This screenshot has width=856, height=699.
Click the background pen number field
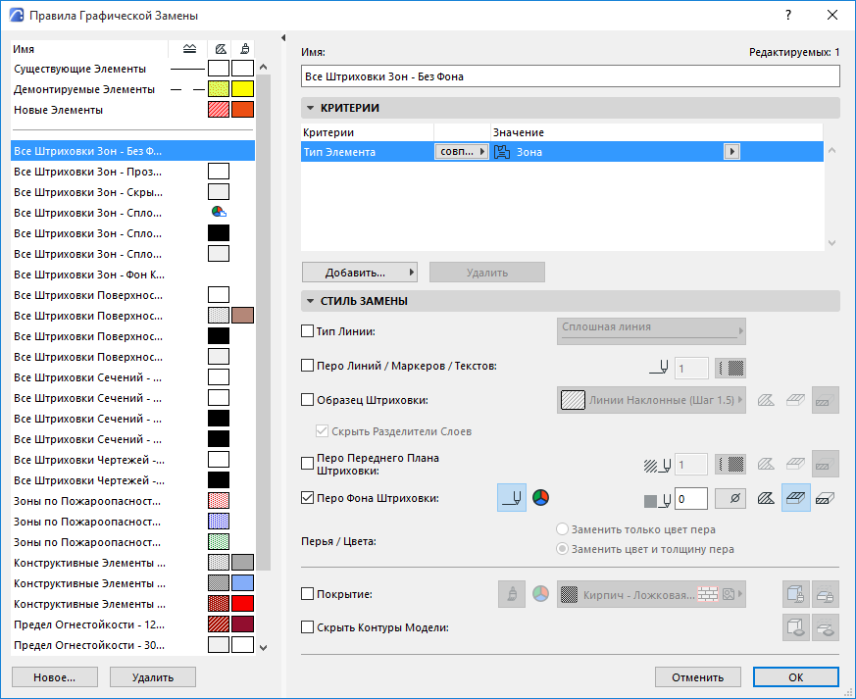[691, 499]
